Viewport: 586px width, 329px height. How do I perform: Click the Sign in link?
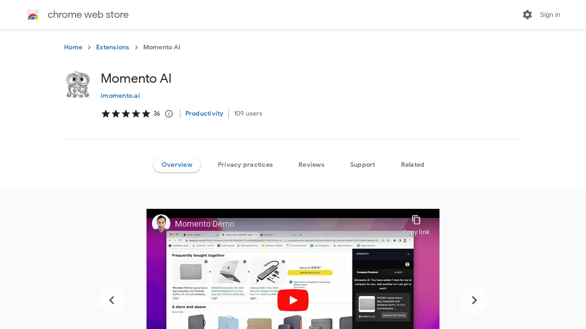tap(550, 15)
